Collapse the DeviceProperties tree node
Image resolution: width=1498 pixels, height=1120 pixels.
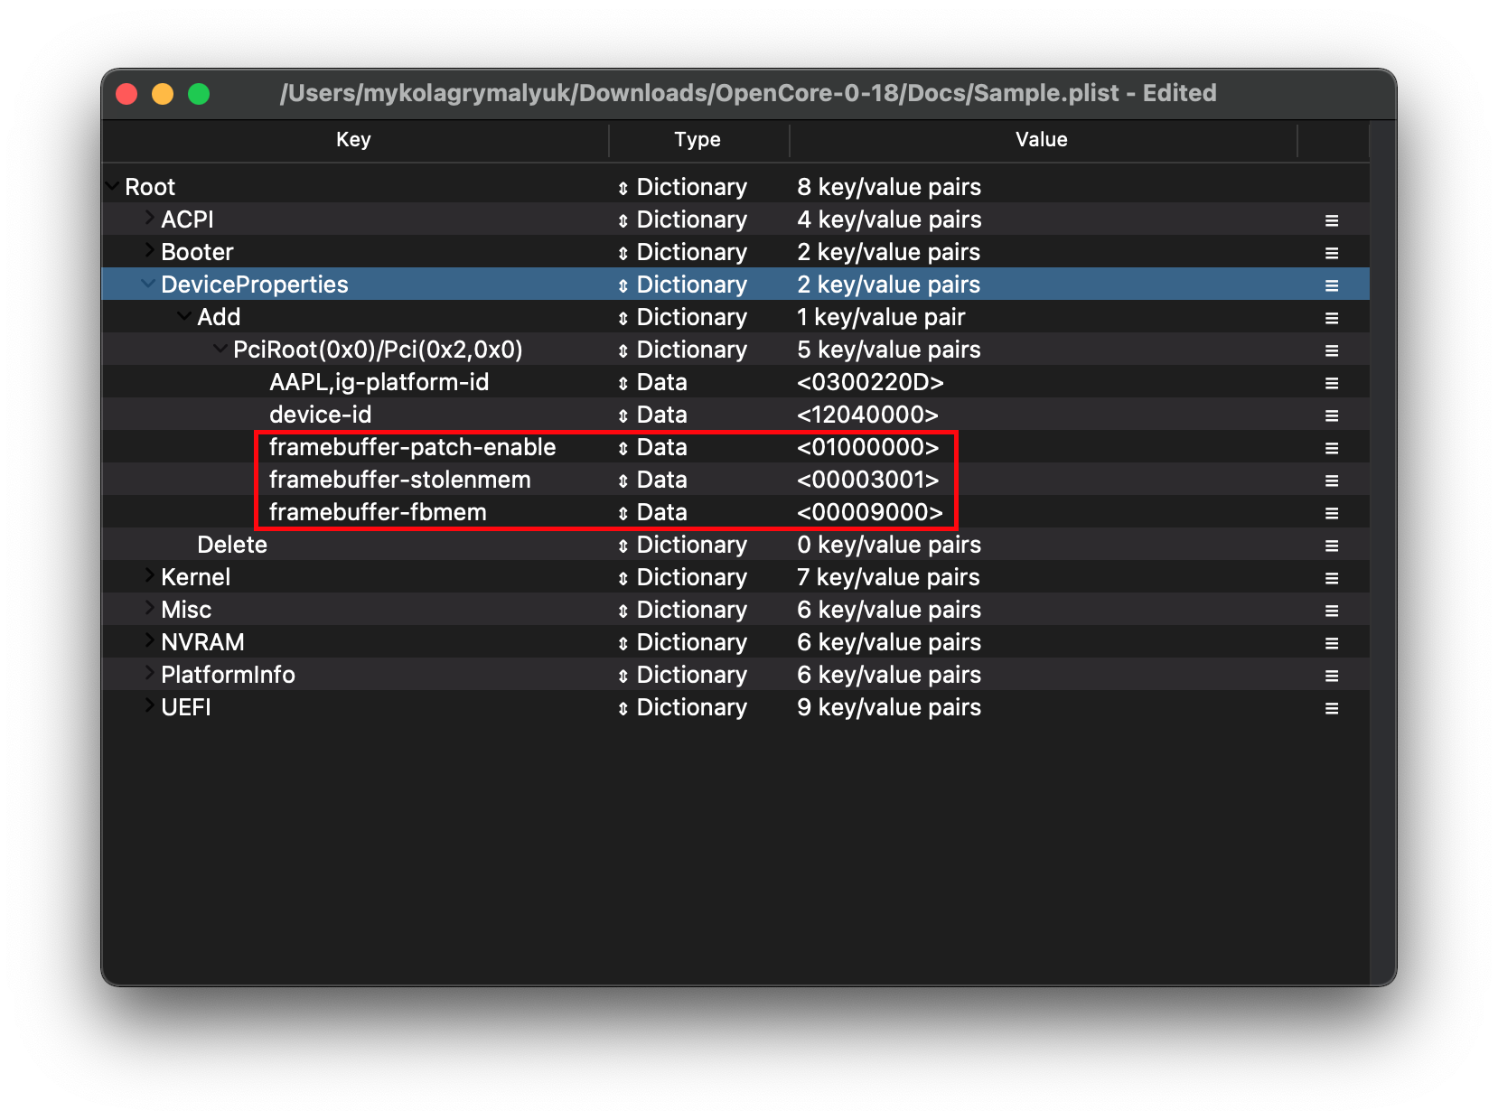click(147, 285)
